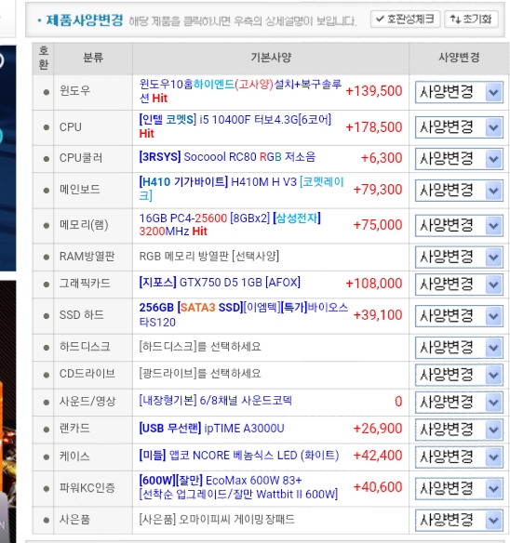Click the ipTIME A3000U wireless LAN link
Image resolution: width=510 pixels, height=543 pixels.
(211, 429)
